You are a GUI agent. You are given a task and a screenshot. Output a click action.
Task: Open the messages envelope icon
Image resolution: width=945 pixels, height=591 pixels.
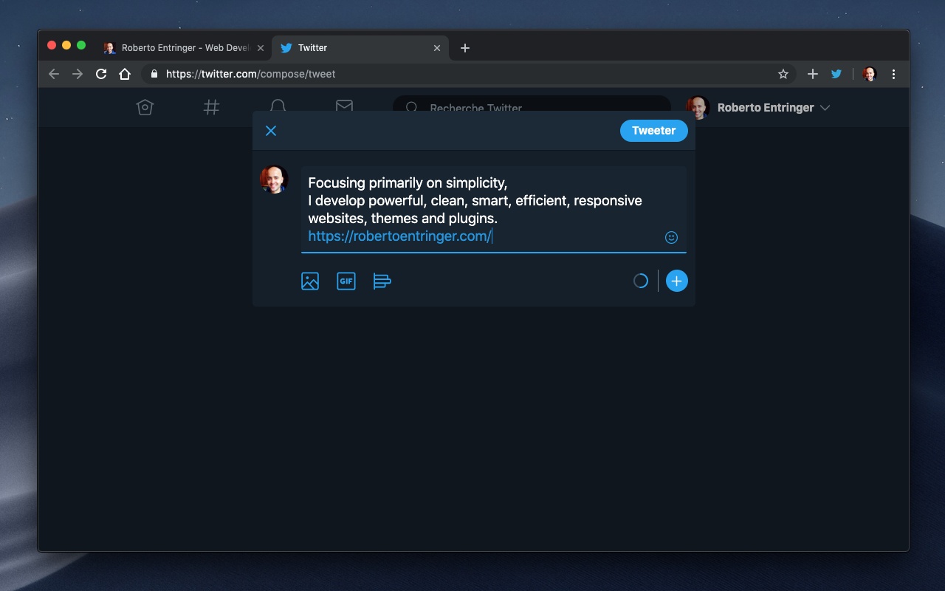(x=344, y=105)
